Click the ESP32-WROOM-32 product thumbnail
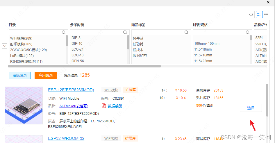Screen dimensions: 275x143 click(24, 139)
